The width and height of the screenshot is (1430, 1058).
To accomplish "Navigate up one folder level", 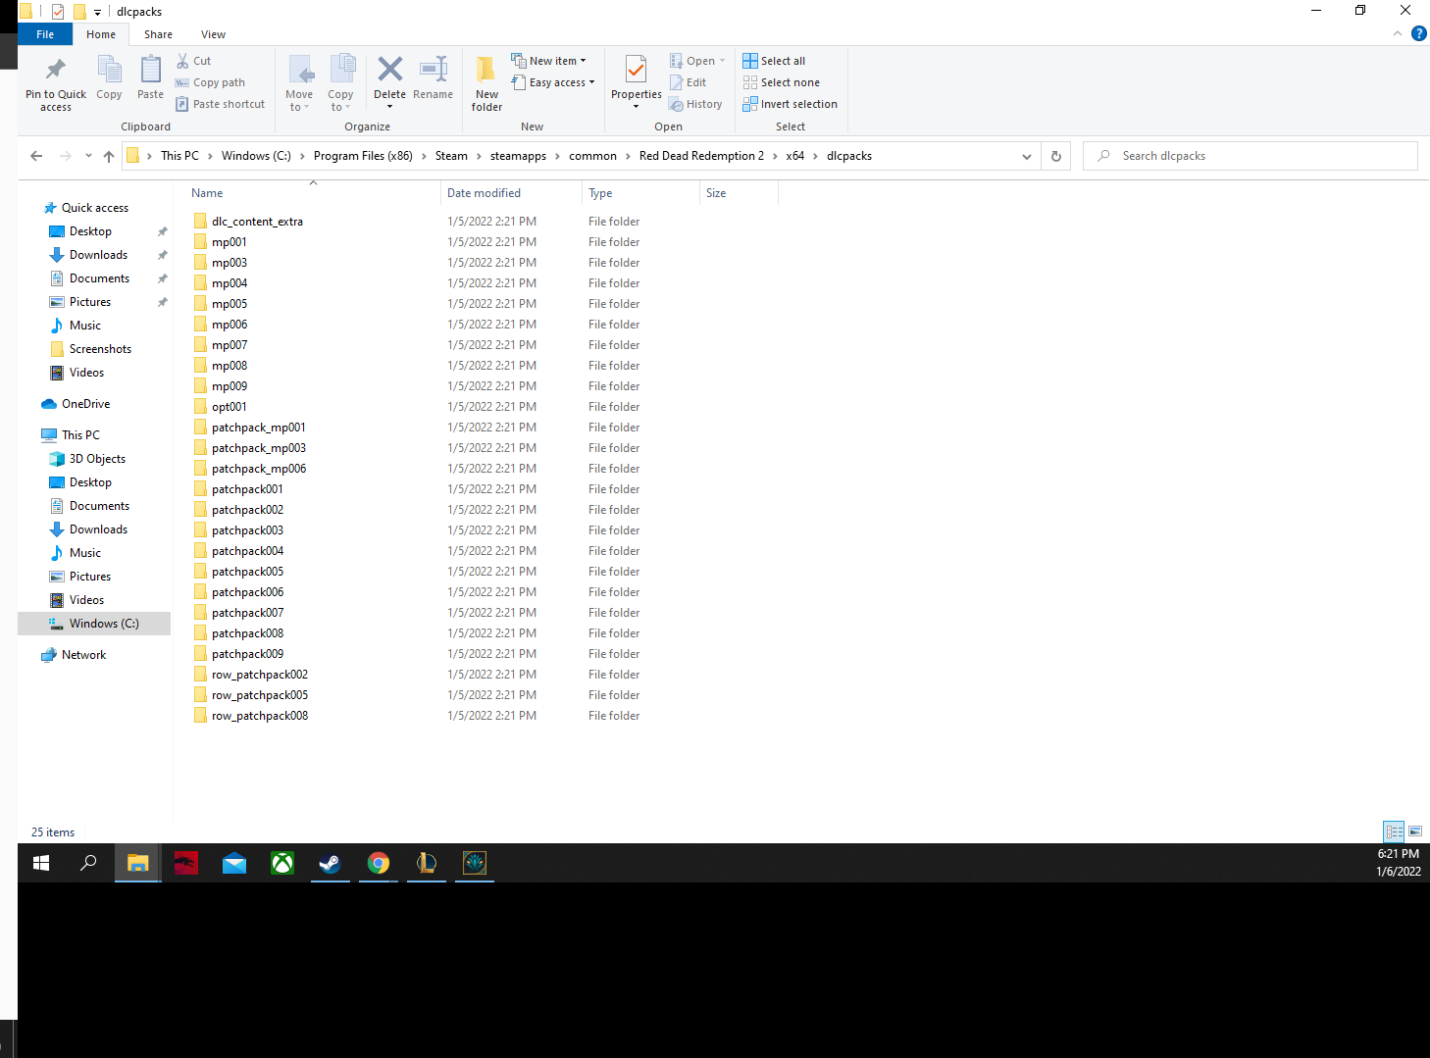I will tap(109, 156).
